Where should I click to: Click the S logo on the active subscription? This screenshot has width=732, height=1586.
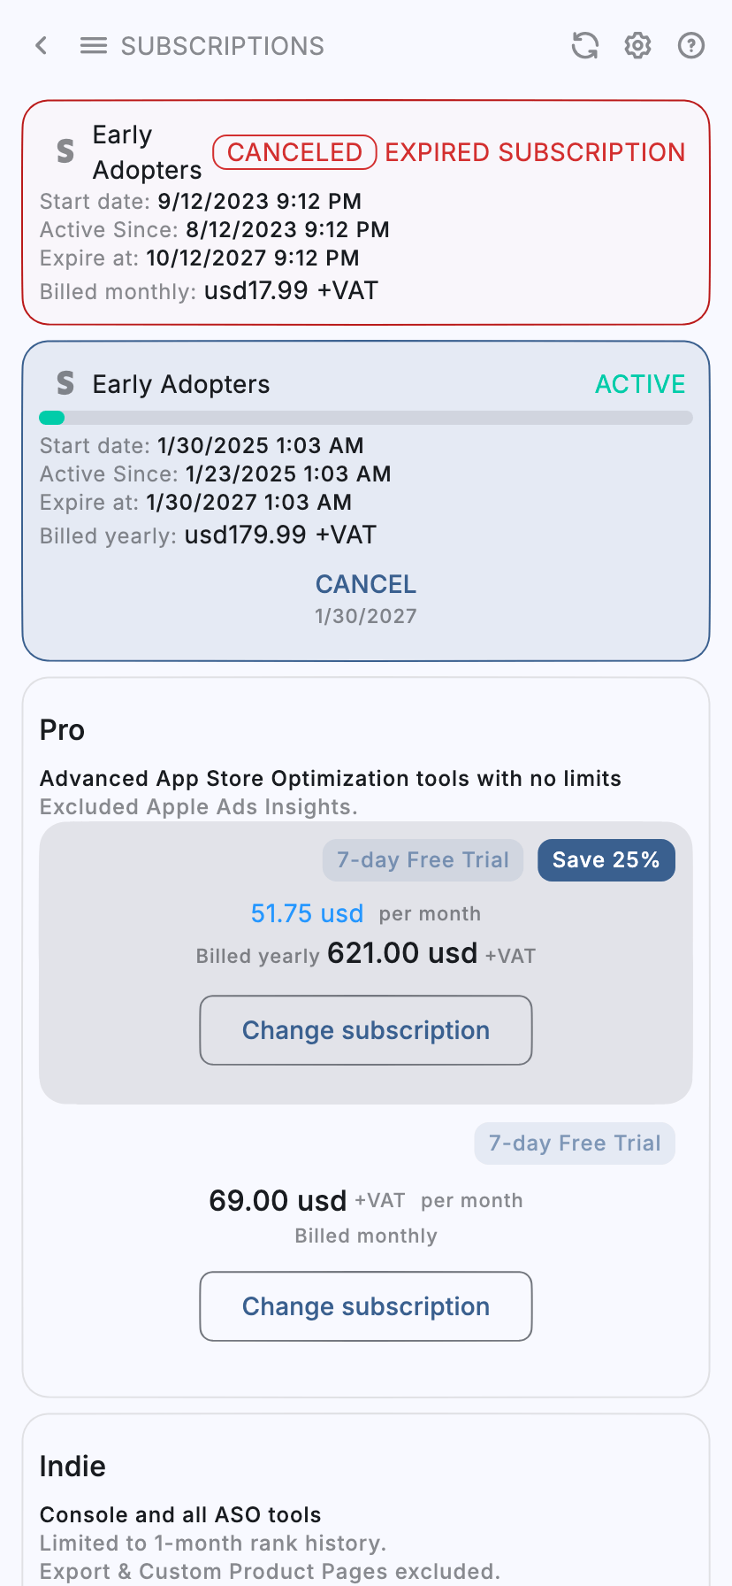tap(65, 383)
